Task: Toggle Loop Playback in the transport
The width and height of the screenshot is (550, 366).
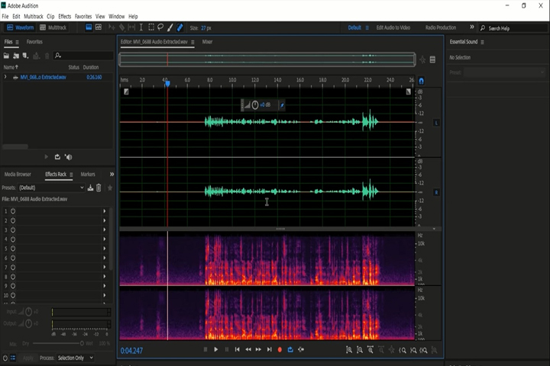Action: coord(290,349)
